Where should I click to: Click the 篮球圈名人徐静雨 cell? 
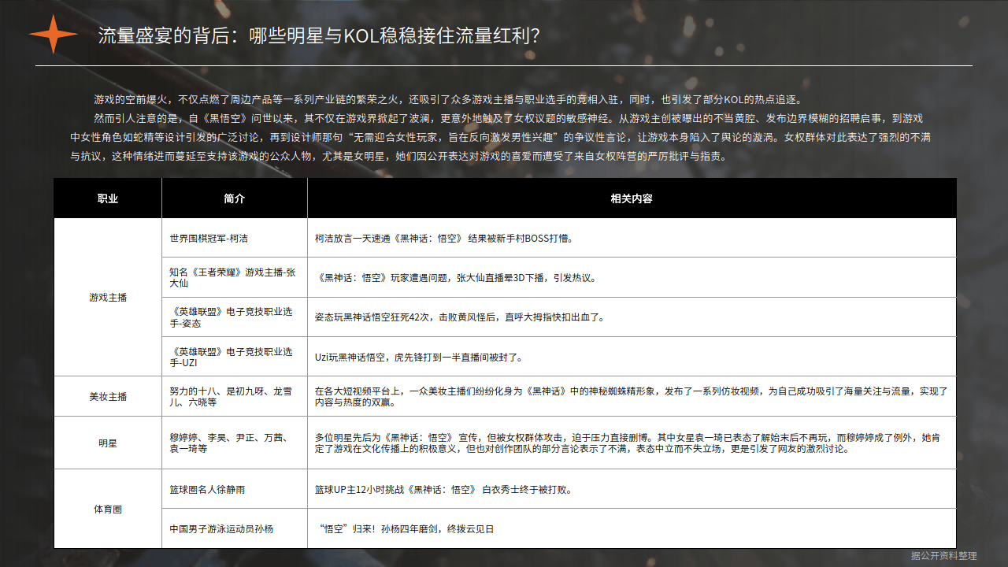coord(235,489)
